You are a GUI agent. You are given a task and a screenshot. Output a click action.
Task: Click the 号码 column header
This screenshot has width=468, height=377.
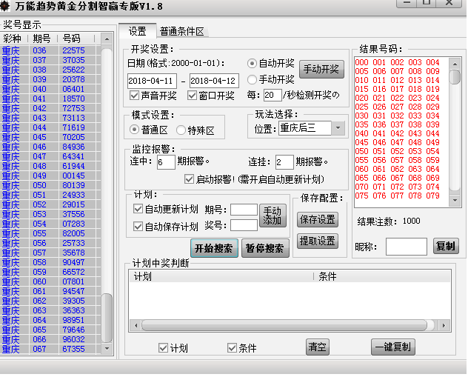[x=76, y=39]
